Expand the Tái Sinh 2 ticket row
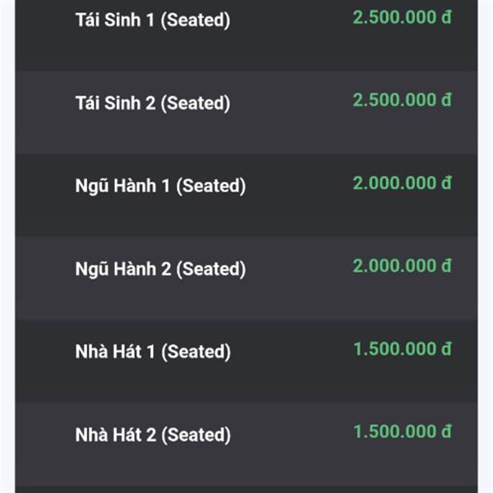Viewport: 493px width, 493px height. coord(246,113)
